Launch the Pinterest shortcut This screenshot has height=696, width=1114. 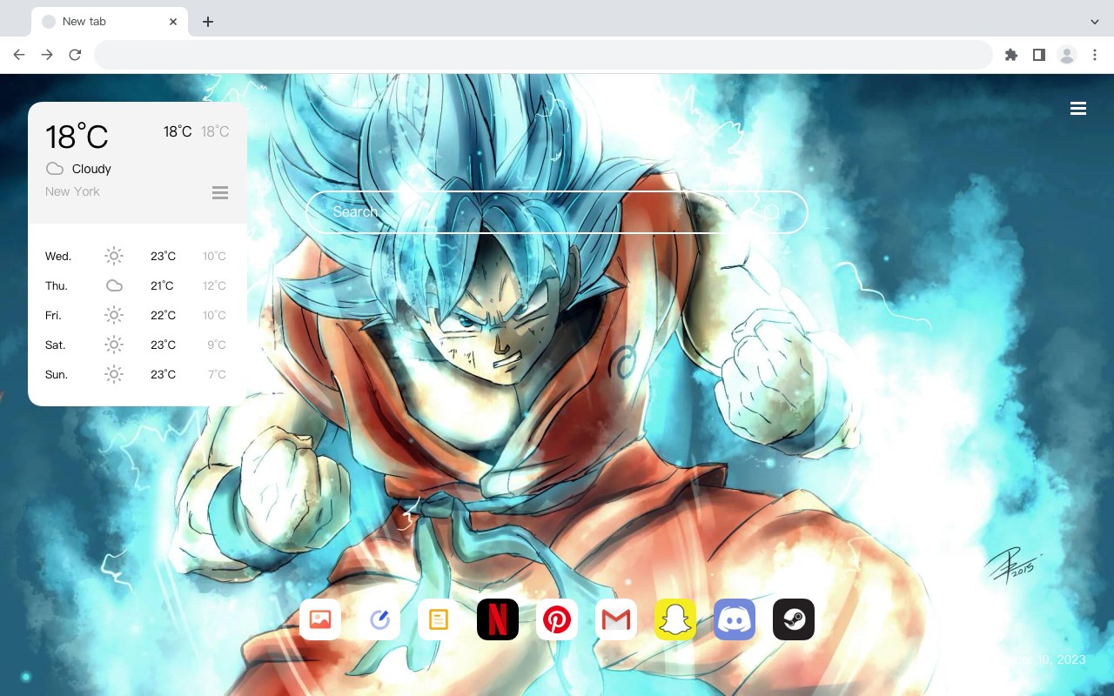click(557, 619)
